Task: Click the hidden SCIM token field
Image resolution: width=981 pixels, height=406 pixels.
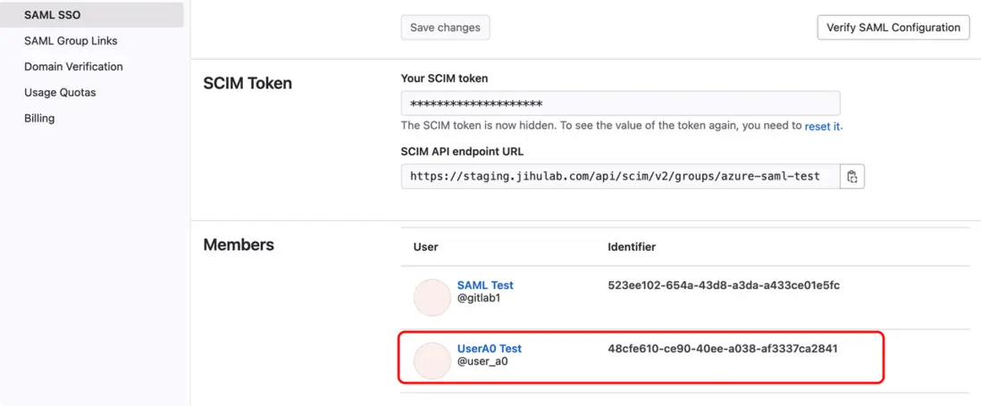Action: coord(620,103)
